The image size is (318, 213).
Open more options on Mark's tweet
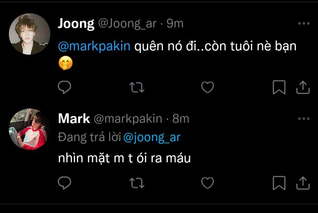click(x=303, y=119)
